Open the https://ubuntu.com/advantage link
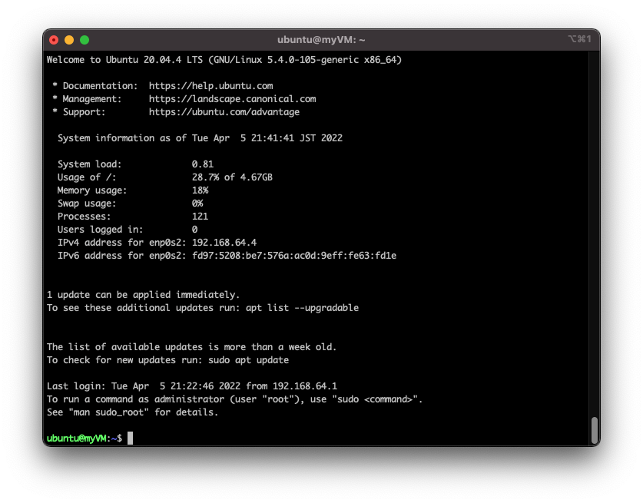 [224, 112]
